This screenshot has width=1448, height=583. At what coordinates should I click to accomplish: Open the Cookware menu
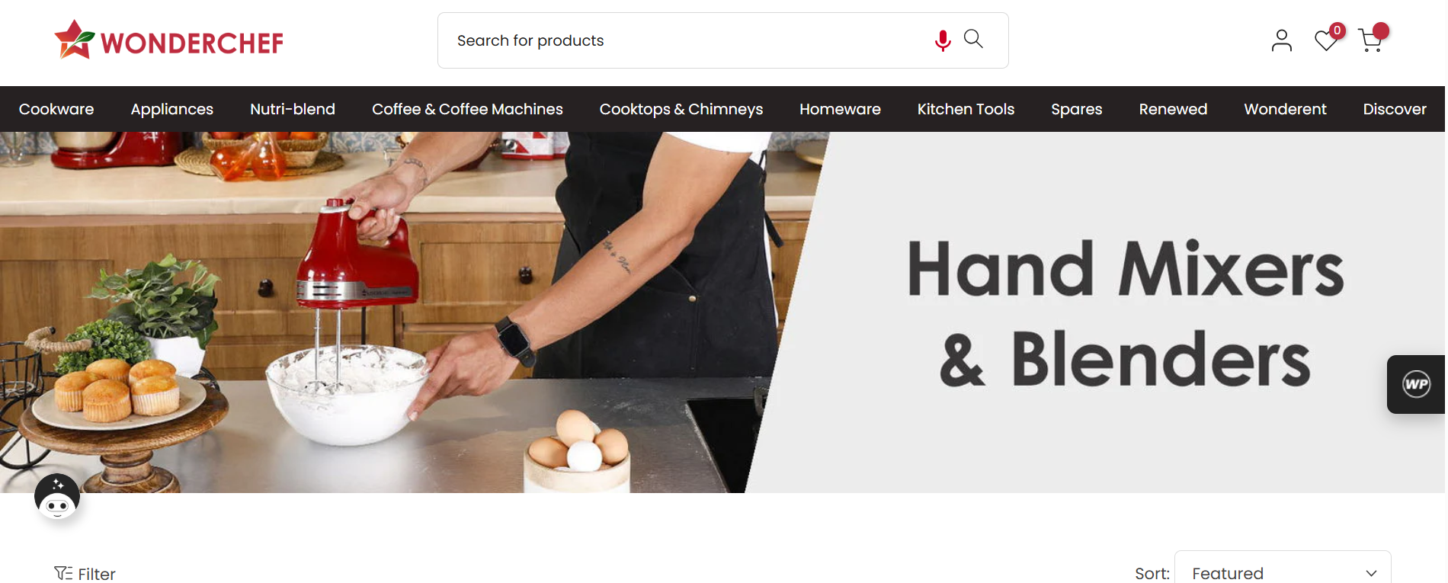click(x=56, y=109)
